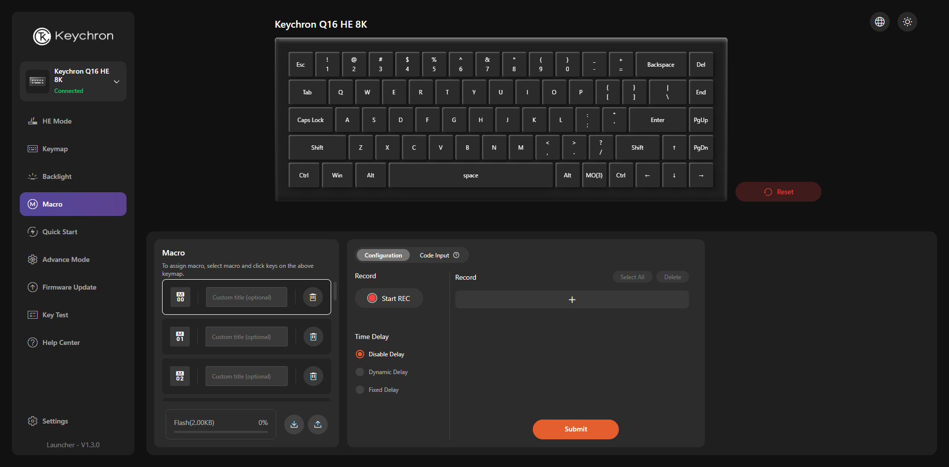949x467 pixels.
Task: Expand the Keychron Q16 HE 8K device dropdown
Action: [x=117, y=82]
